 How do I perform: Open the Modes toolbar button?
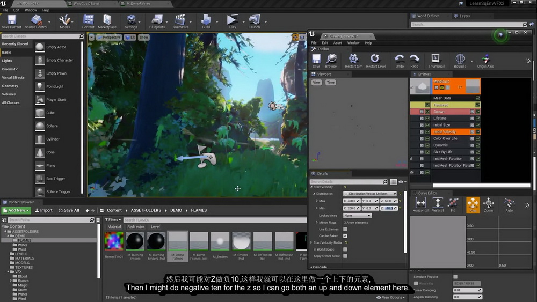click(65, 22)
